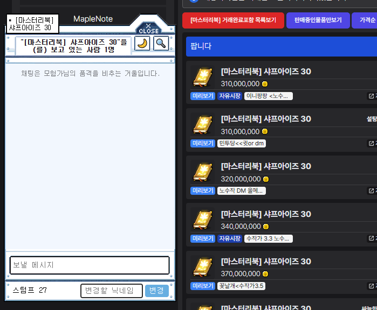Click external link icon on the 민투당 listing

click(x=371, y=144)
